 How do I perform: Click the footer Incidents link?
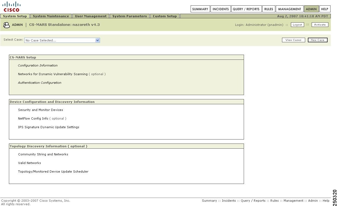point(229,201)
